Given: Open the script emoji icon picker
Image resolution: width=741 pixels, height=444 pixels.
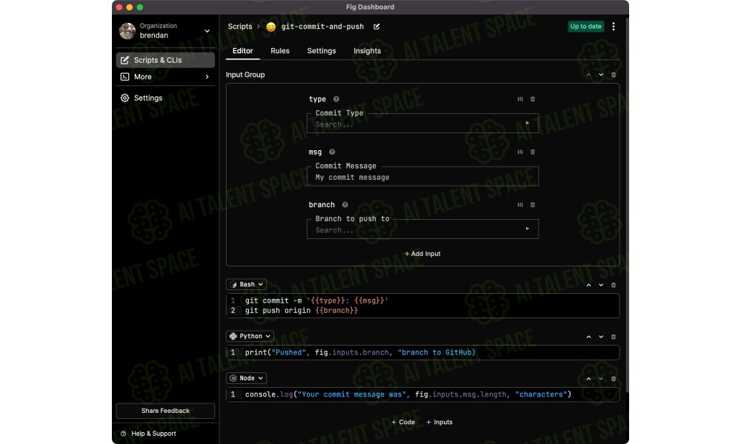Looking at the screenshot, I should (270, 27).
